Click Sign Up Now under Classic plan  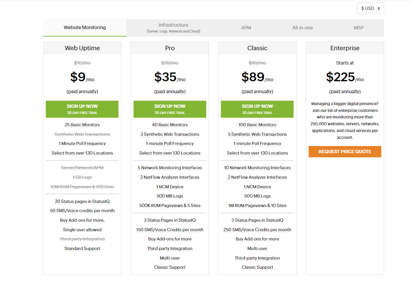[x=257, y=109]
